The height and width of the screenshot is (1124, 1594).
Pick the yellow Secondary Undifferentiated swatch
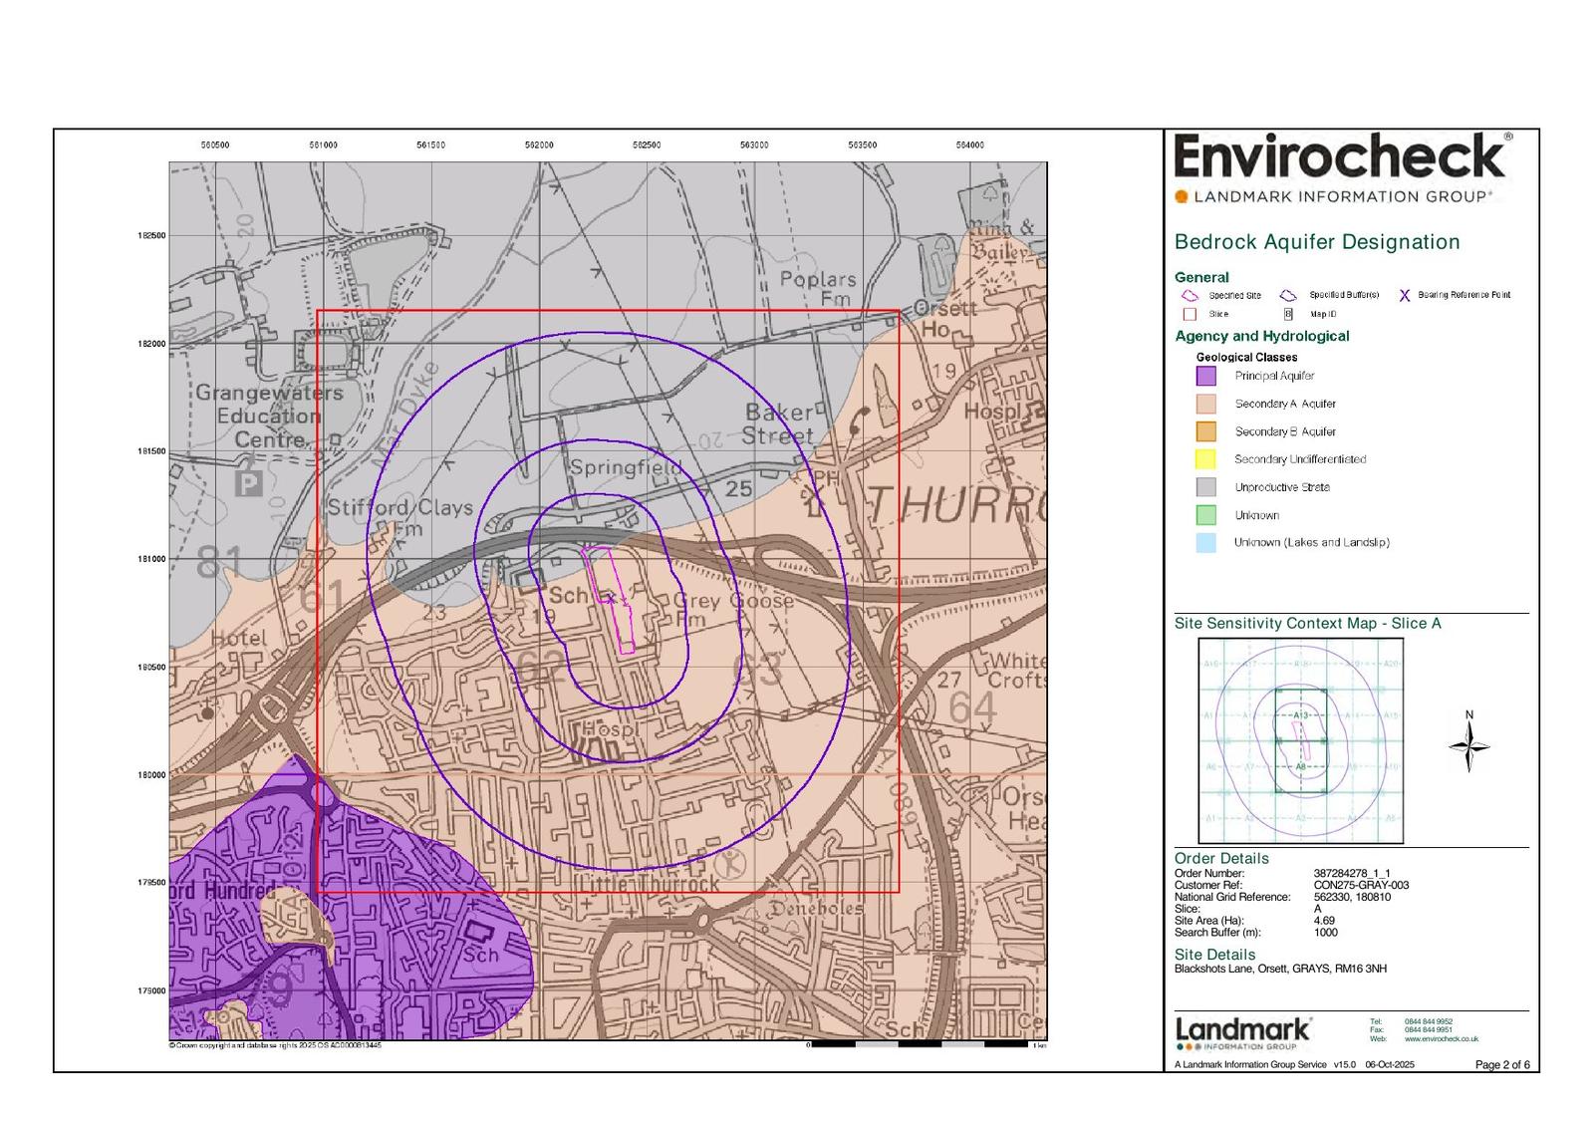click(x=1205, y=459)
